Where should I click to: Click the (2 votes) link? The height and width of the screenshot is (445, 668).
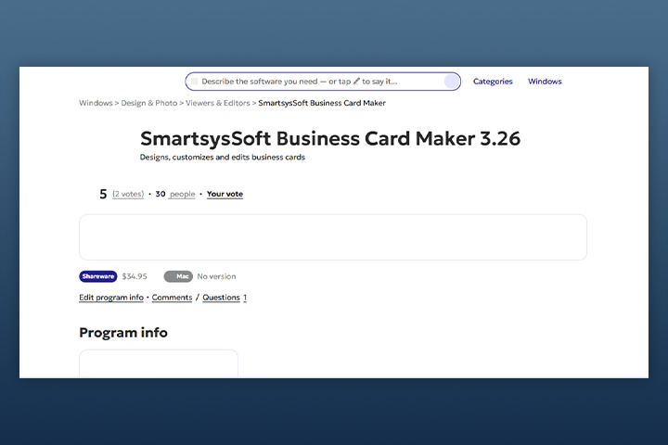click(x=128, y=194)
